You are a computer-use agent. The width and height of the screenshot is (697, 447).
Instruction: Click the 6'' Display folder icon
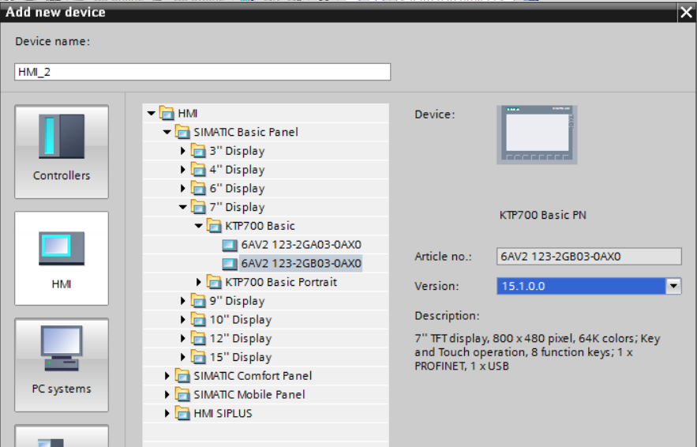coord(198,188)
